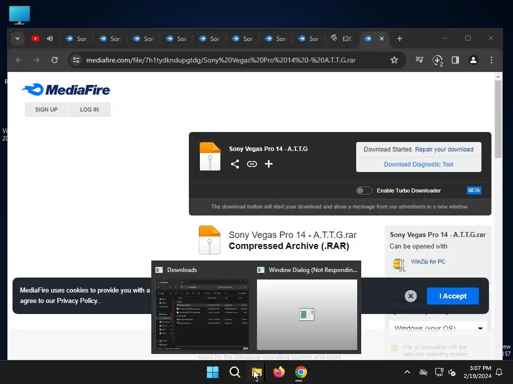Mute the YouTube tab audio icon
The image size is (513, 384).
[x=50, y=38]
